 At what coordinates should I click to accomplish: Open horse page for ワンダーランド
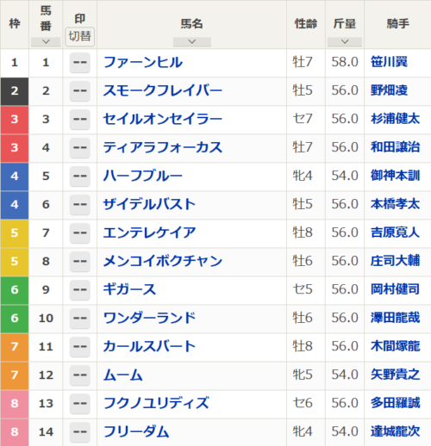point(149,318)
